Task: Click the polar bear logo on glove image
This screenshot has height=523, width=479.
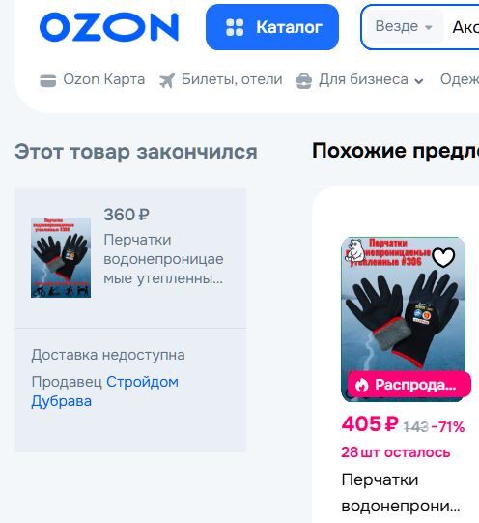Action: [355, 250]
